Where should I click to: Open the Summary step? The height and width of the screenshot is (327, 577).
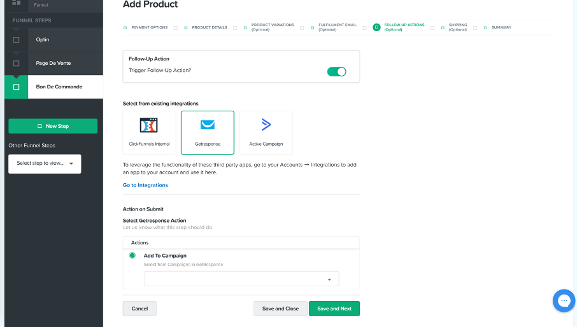pos(501,27)
